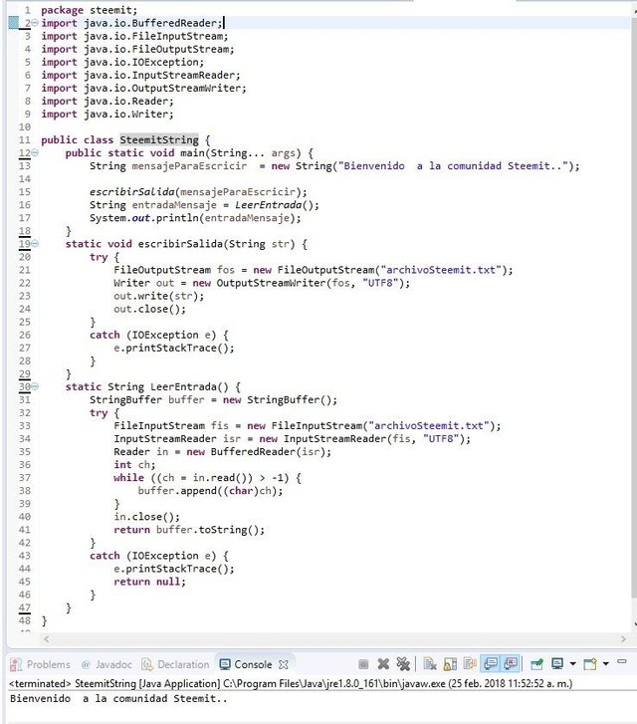
Task: Collapse the imports fold at line 2
Action: (x=35, y=23)
